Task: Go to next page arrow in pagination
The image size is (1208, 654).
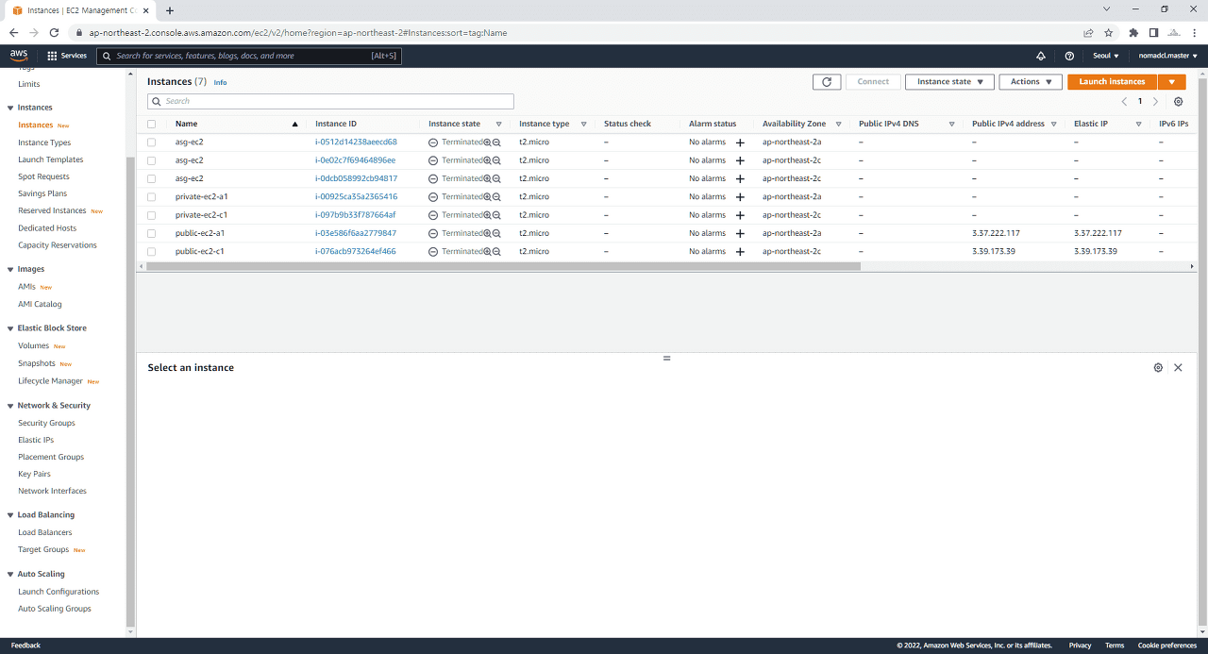Action: (1155, 101)
